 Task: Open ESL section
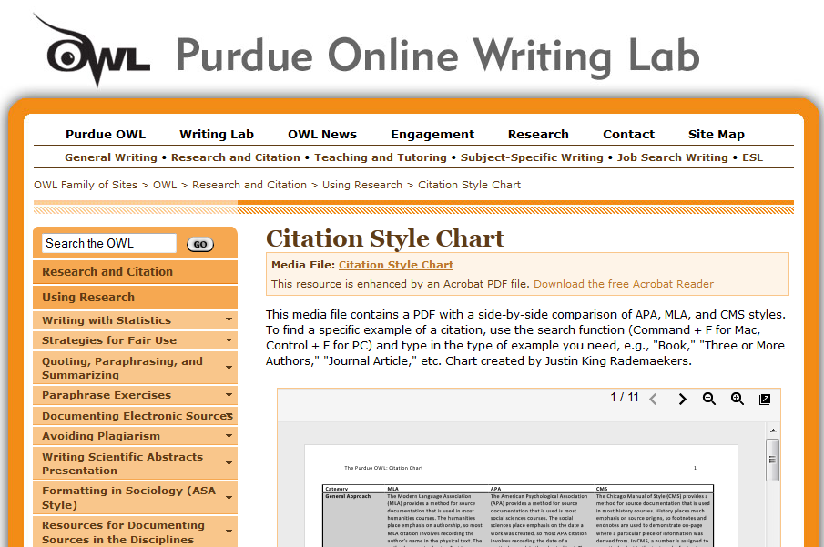coord(752,157)
